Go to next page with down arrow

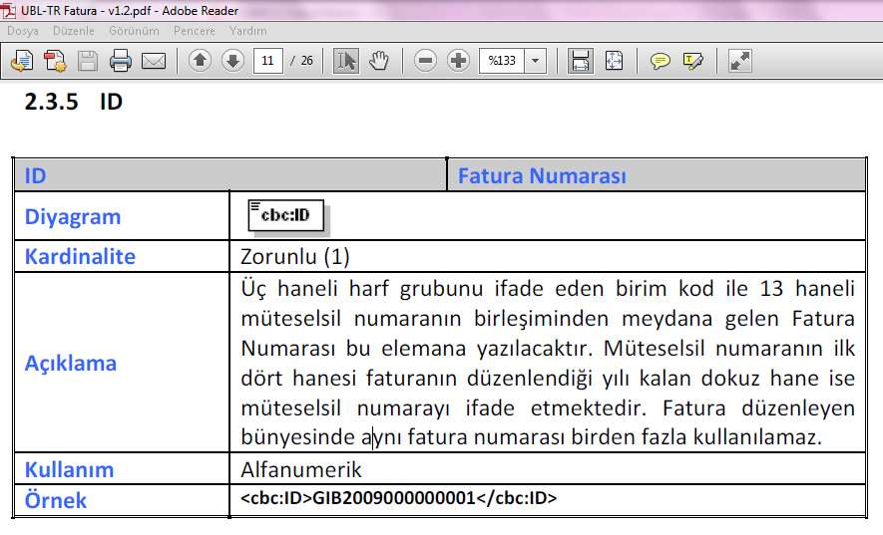click(x=232, y=61)
